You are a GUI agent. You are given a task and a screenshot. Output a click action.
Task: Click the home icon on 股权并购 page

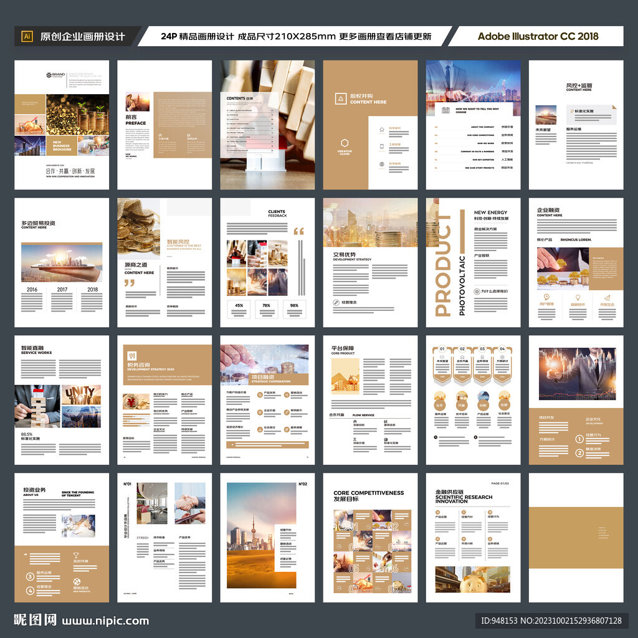[382, 130]
